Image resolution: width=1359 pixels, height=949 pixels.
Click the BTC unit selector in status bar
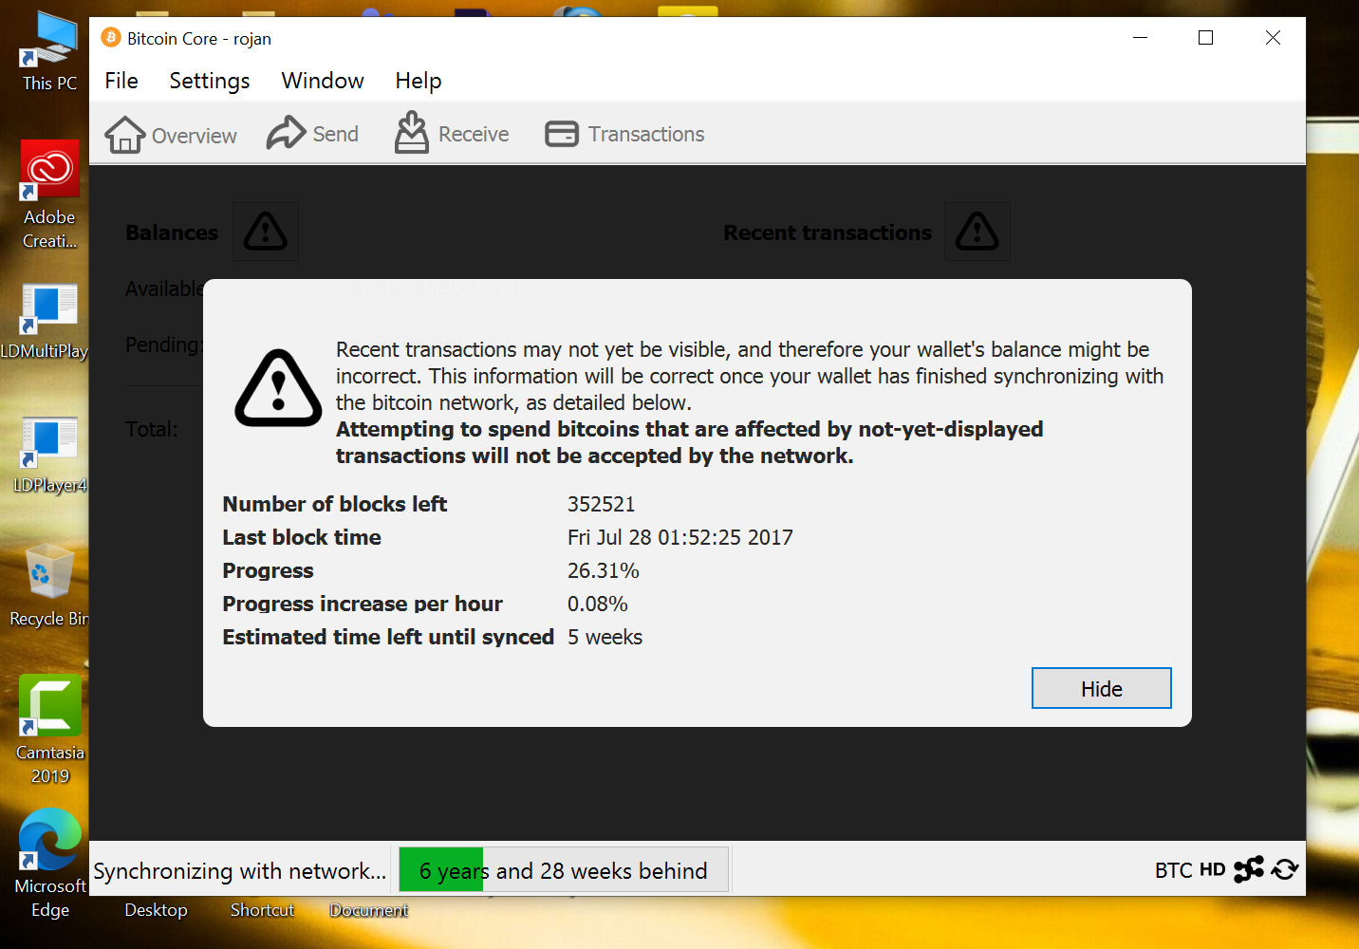click(1173, 870)
